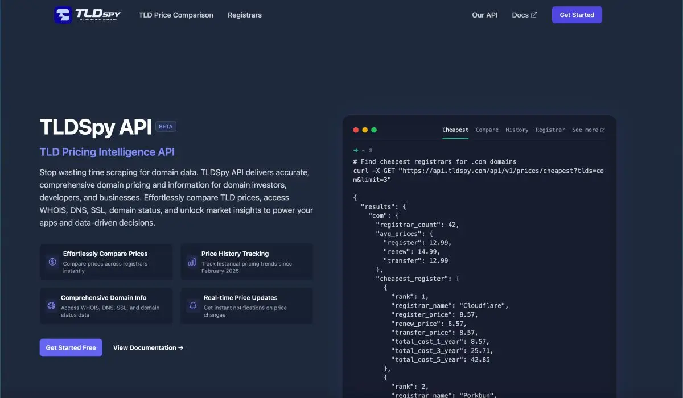Click the bar chart Price History icon

(x=192, y=262)
